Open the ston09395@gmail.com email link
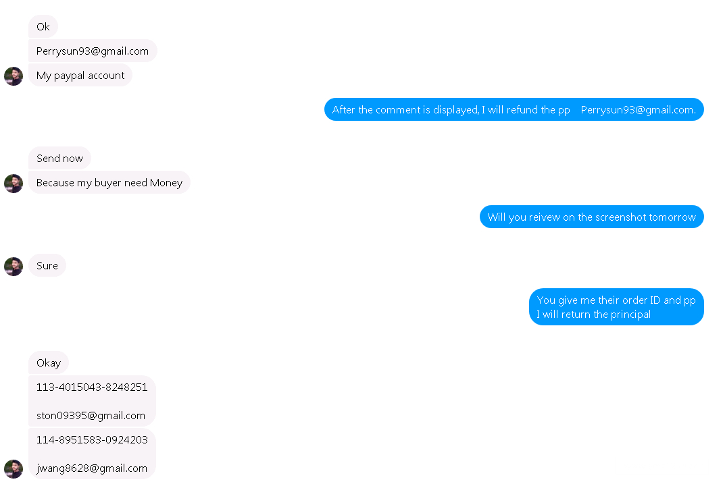 91,416
